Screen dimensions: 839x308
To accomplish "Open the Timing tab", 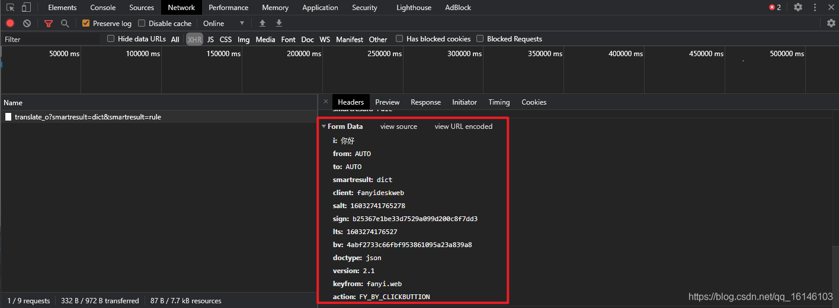I will [x=499, y=102].
